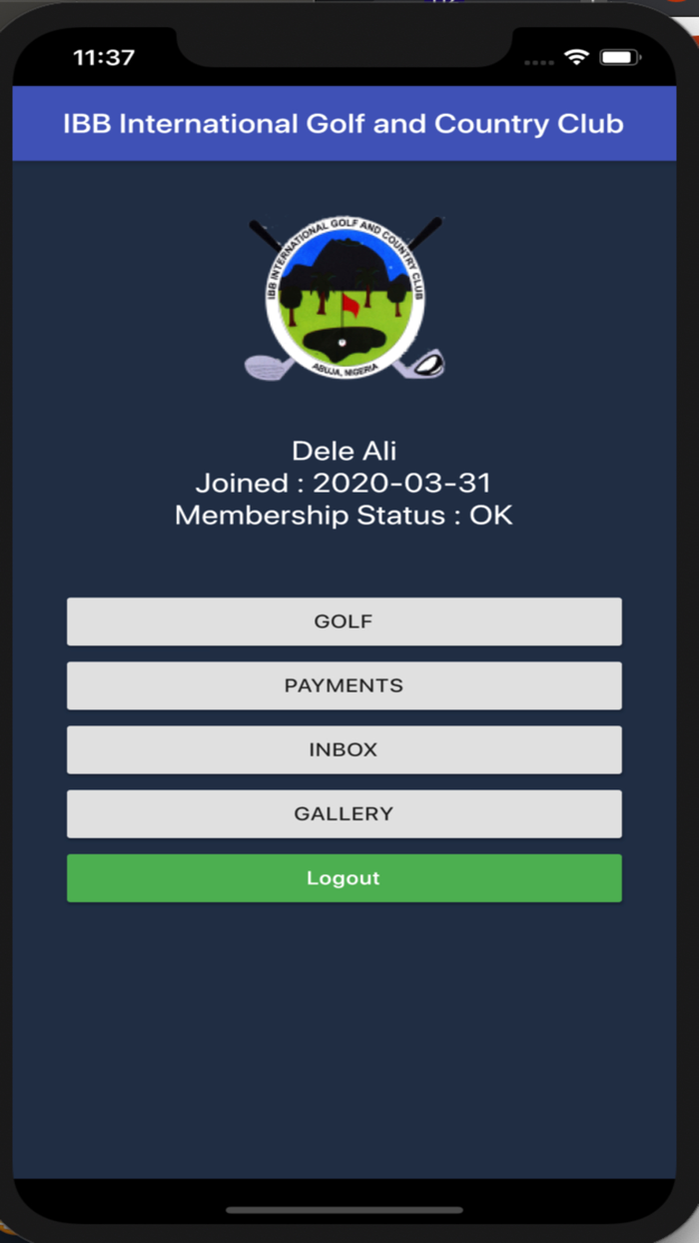Open the GALLERY section
The width and height of the screenshot is (699, 1243).
pyautogui.click(x=344, y=813)
